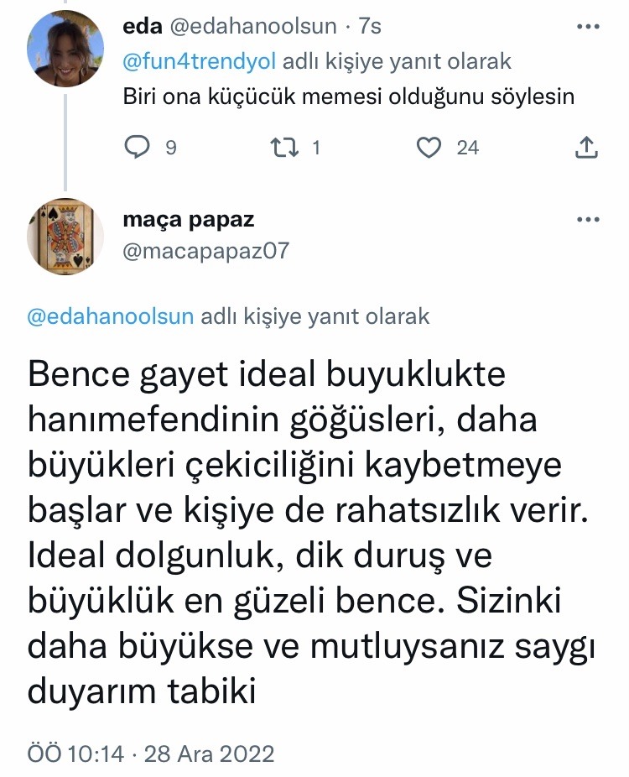Like eda's tweet with the heart icon

pyautogui.click(x=429, y=148)
